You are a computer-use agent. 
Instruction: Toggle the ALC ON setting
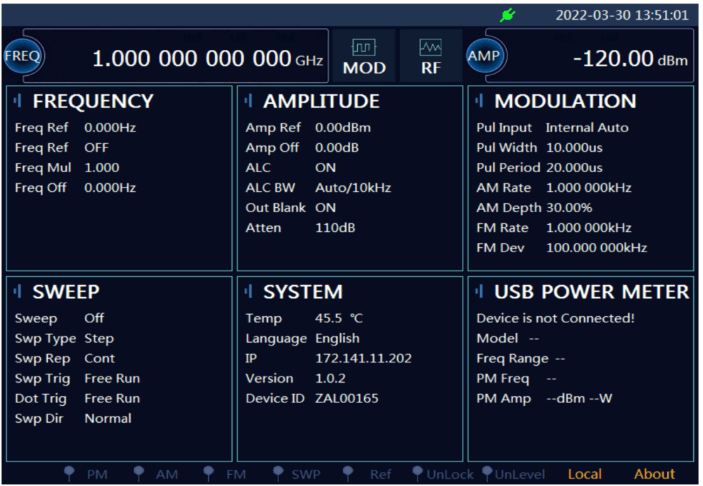click(x=325, y=168)
